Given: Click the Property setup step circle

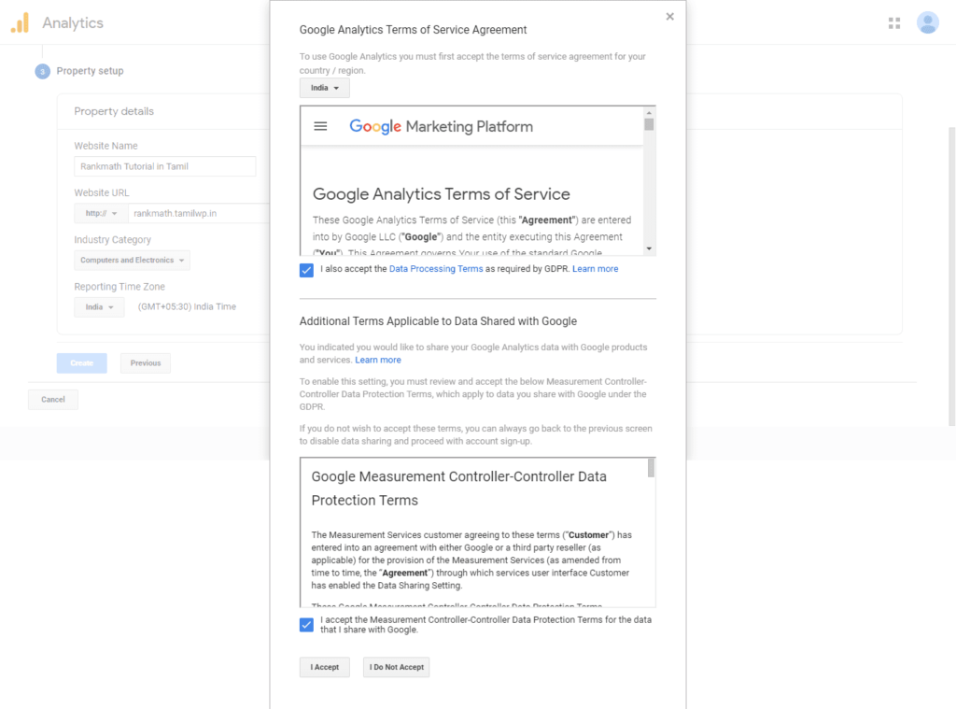Looking at the screenshot, I should pos(42,71).
